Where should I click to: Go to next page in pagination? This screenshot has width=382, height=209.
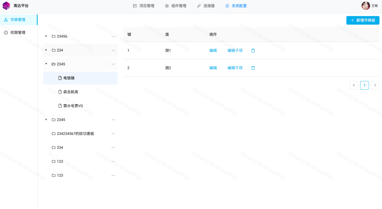(375, 85)
